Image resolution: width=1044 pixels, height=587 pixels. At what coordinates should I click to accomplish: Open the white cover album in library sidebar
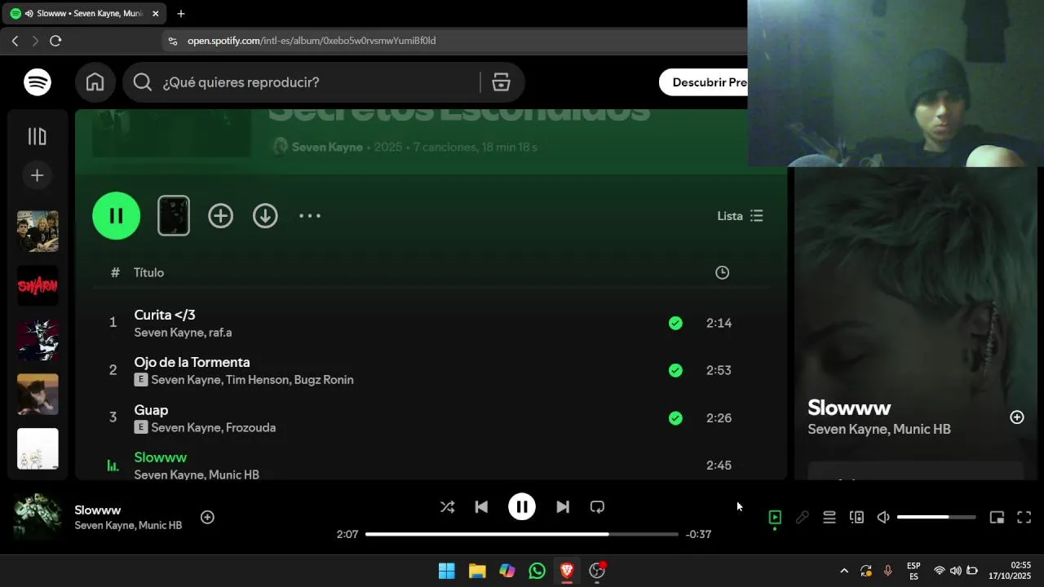point(38,448)
